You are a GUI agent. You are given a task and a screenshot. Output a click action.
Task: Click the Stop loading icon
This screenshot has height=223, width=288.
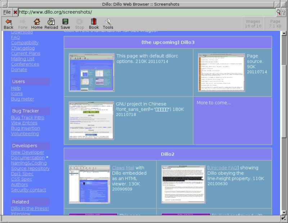click(79, 23)
